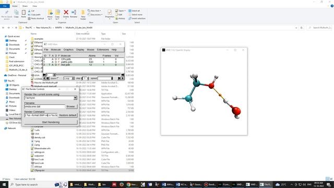Click the Move to folder icon

point(50,13)
